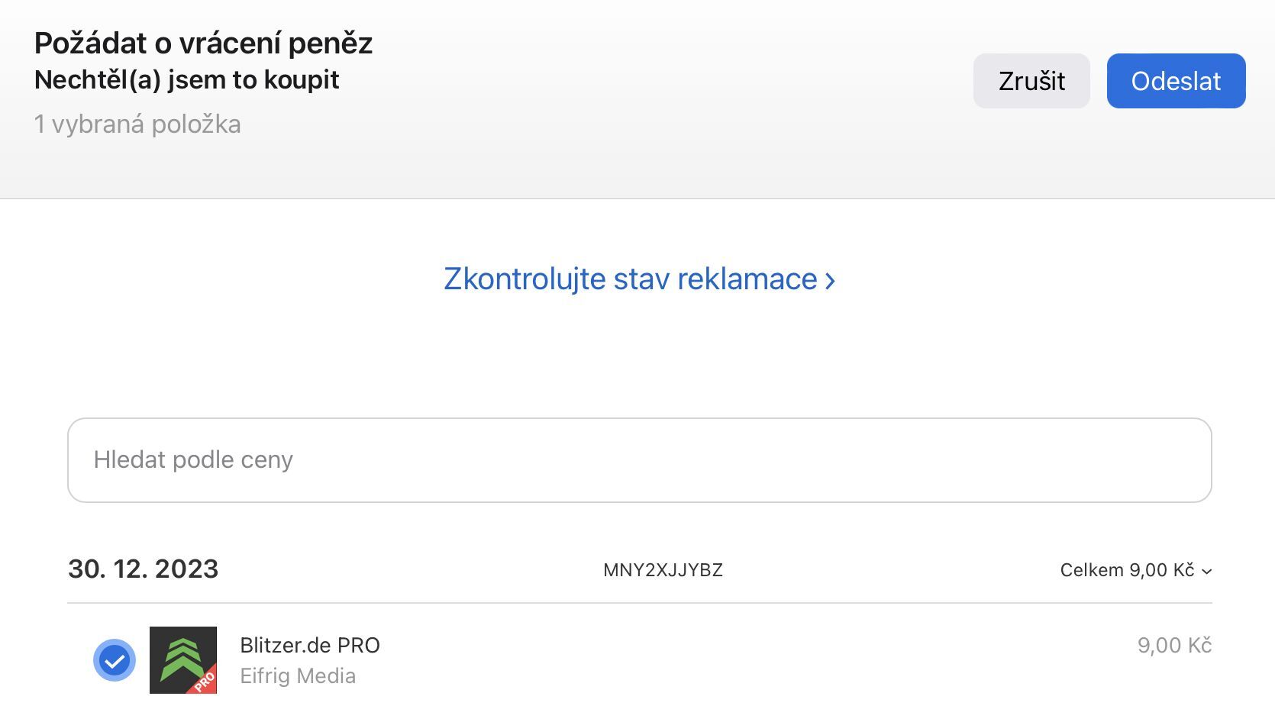
Task: Click the small chevron next to Celkem
Action: coord(1206,572)
